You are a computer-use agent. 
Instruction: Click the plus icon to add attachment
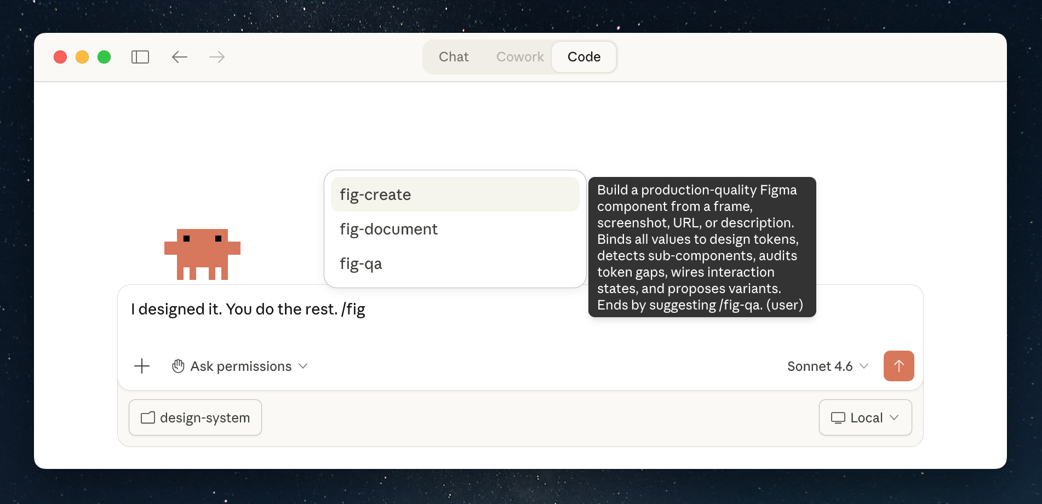point(142,366)
